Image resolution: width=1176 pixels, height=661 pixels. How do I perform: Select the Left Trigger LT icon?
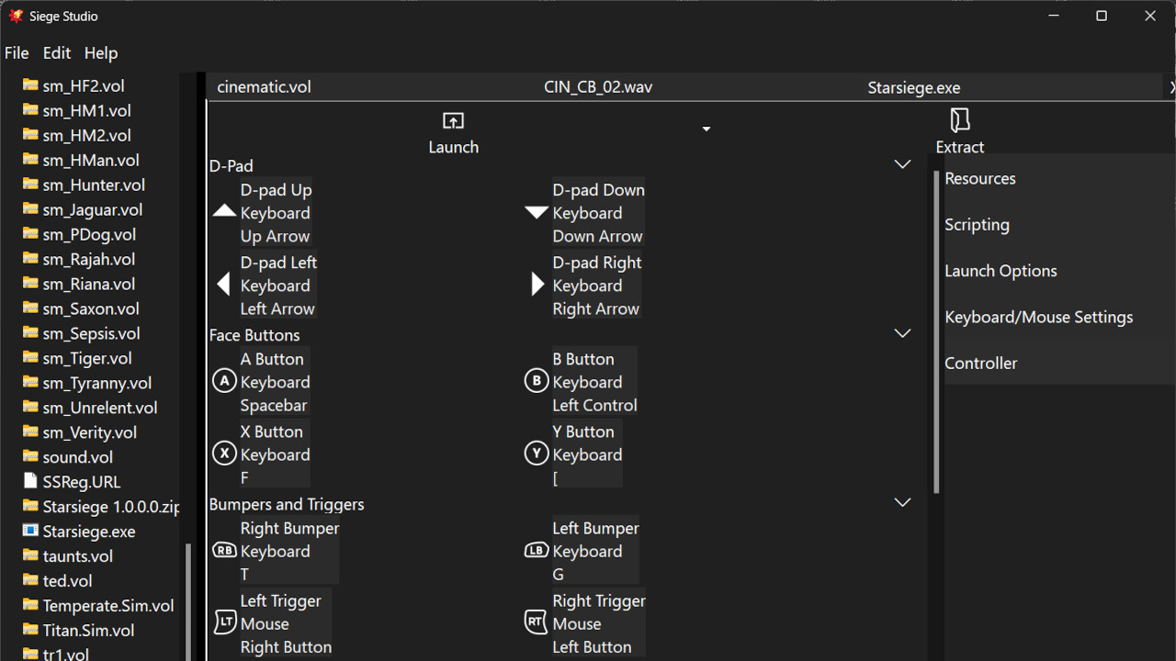click(x=224, y=622)
